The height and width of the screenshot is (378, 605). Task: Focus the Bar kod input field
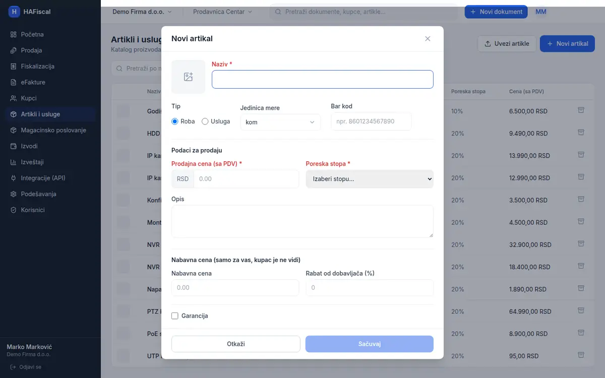click(x=371, y=121)
